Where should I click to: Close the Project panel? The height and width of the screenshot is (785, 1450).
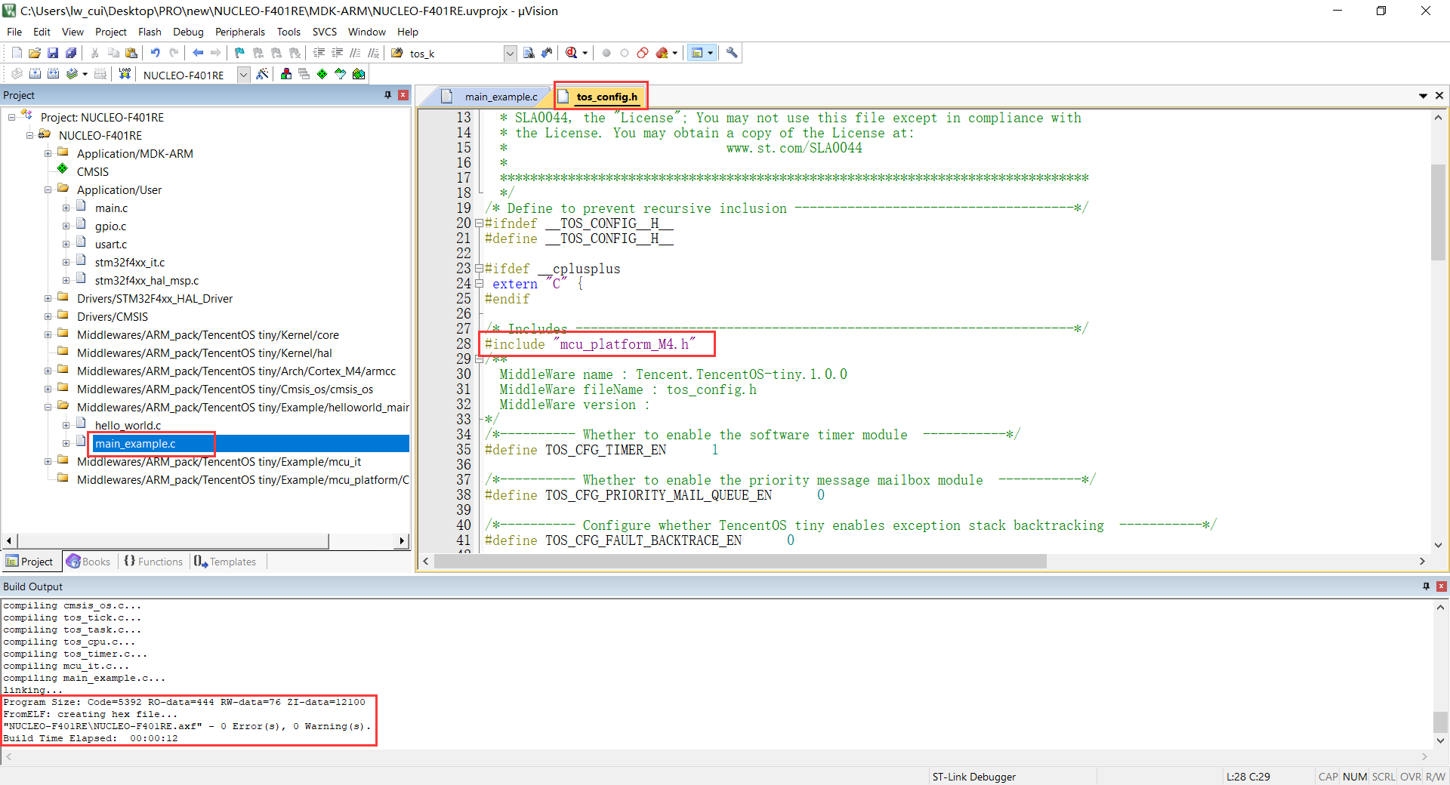(403, 95)
